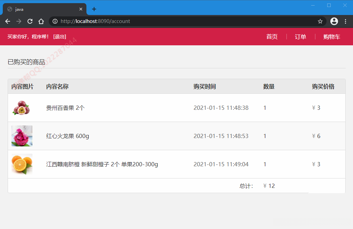Click the address bar URL field
The width and height of the screenshot is (353, 229).
(x=187, y=21)
